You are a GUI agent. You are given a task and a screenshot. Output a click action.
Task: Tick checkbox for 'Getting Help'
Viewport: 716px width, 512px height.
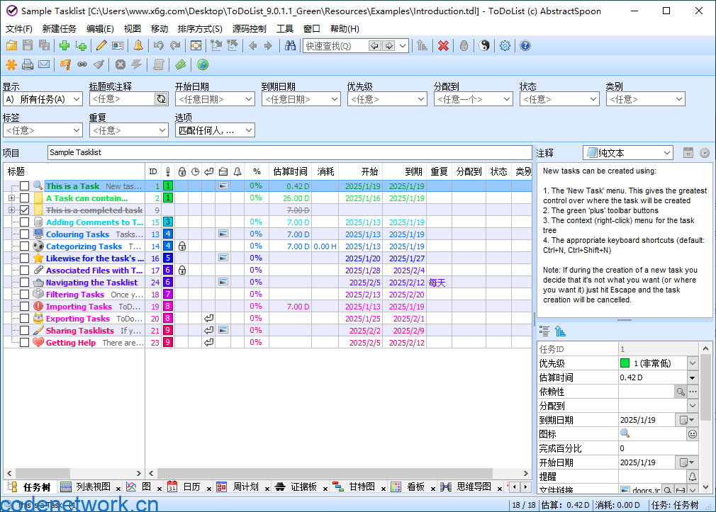(x=25, y=343)
